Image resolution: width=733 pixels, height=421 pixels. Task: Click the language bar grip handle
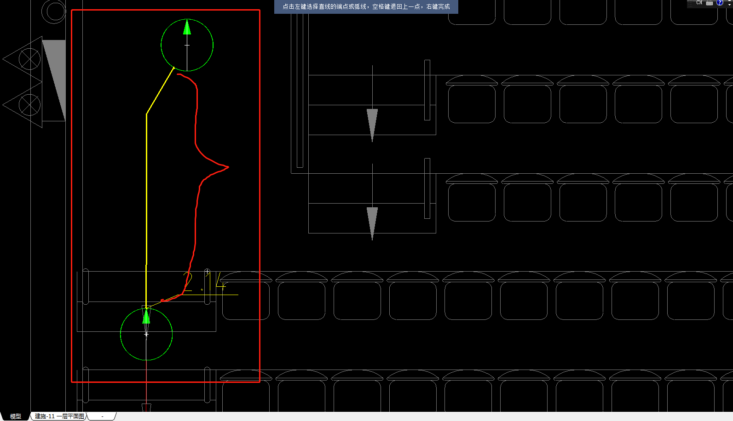(x=690, y=3)
